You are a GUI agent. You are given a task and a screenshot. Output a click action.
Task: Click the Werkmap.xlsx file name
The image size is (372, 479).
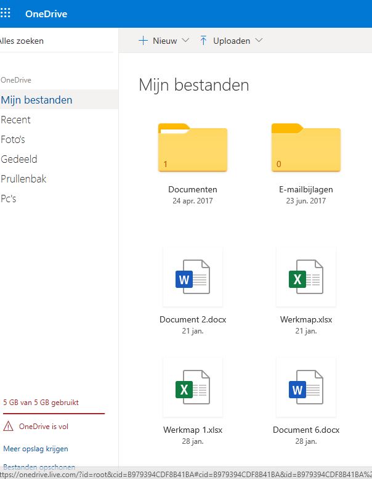[x=305, y=320]
